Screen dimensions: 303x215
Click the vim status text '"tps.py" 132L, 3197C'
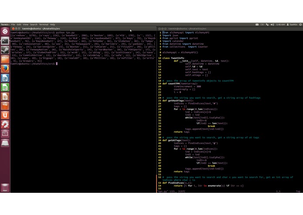point(171,191)
